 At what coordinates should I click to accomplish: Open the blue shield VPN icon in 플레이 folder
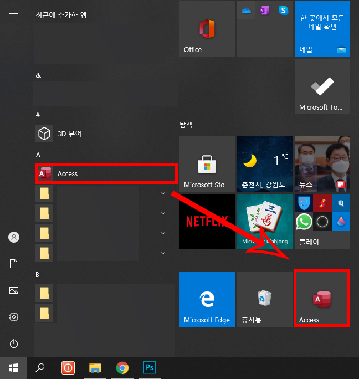(x=304, y=203)
